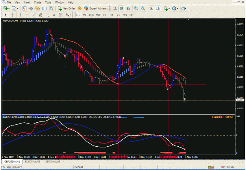The width and height of the screenshot is (246, 170).
Task: Expand the Arrows objects dropdown
Action: point(68,15)
